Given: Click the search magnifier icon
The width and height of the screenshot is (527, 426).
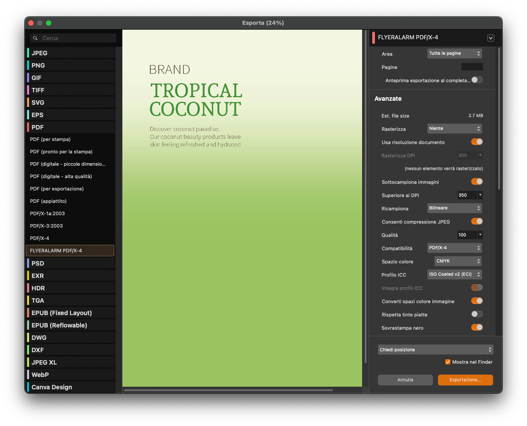Looking at the screenshot, I should tap(35, 38).
